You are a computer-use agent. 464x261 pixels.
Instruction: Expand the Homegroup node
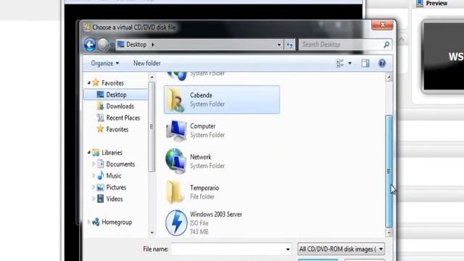[x=88, y=222]
